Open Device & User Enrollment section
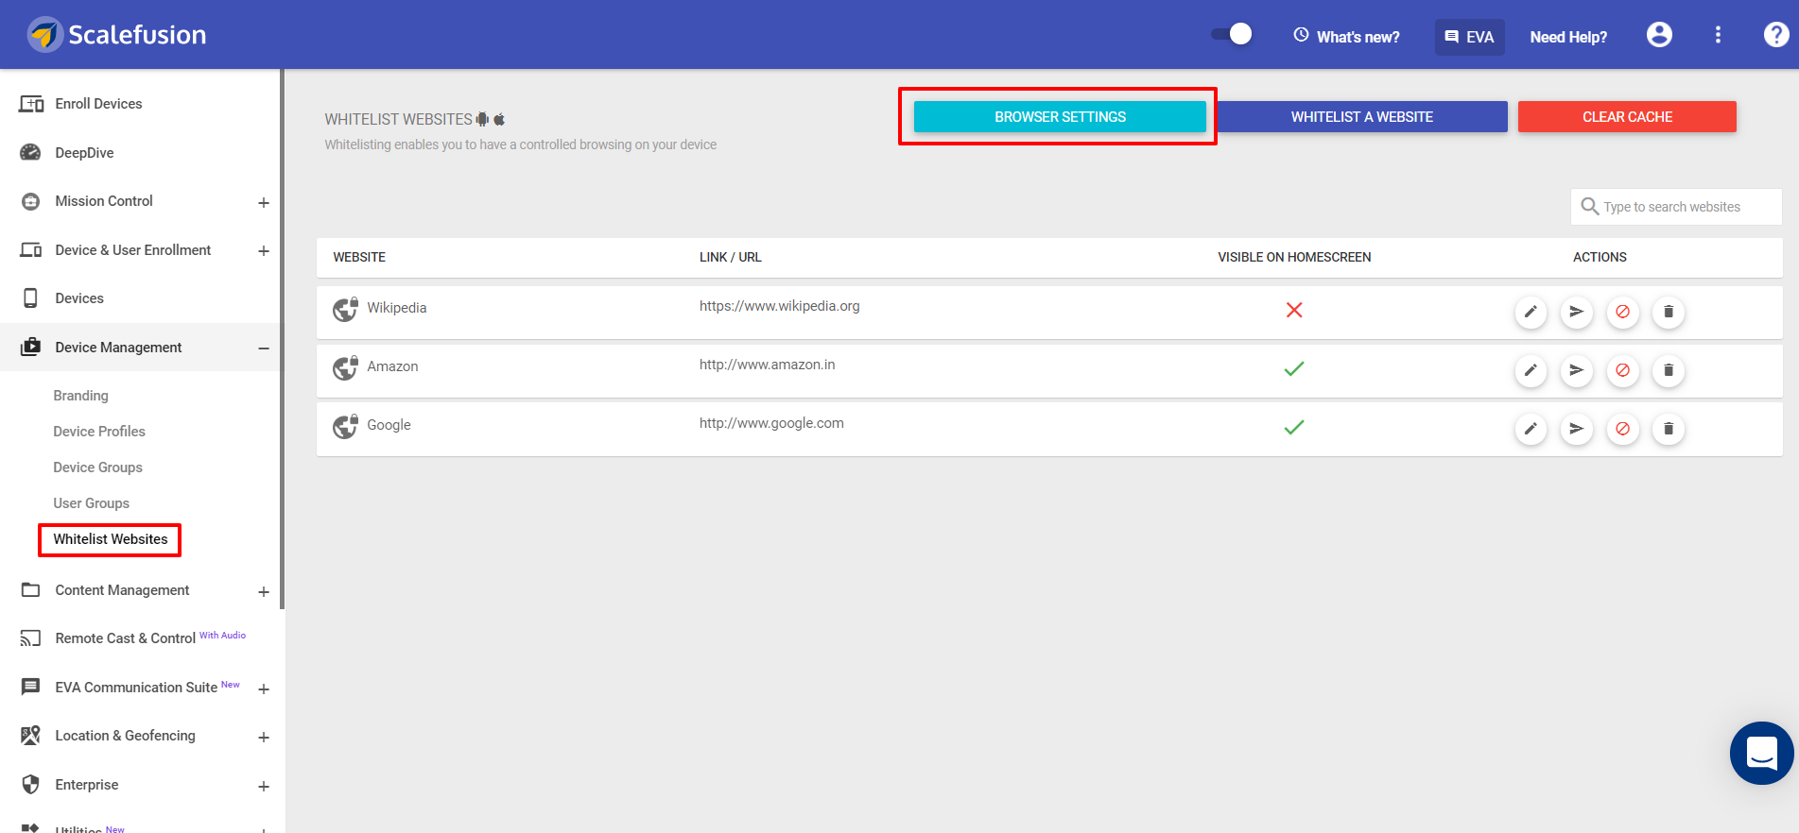 point(133,250)
